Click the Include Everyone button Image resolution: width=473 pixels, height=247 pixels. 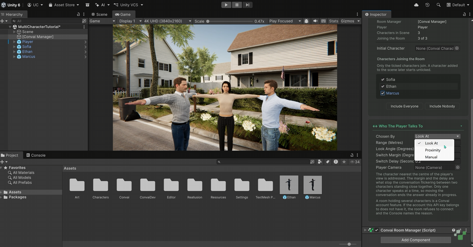tap(404, 106)
